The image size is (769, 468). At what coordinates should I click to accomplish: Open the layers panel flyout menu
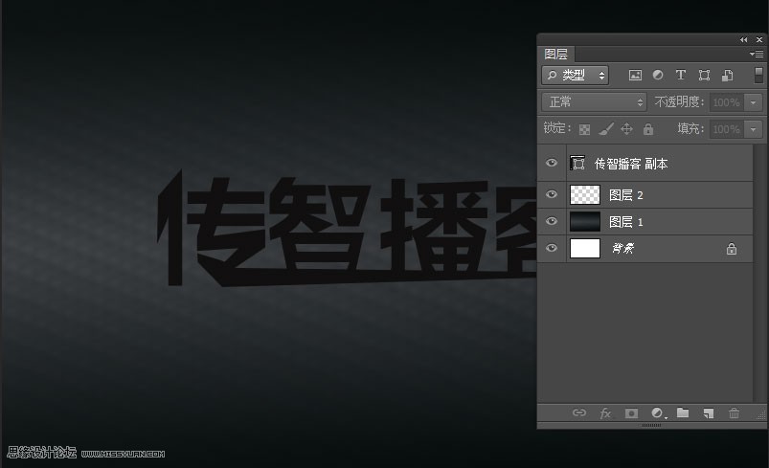(x=757, y=55)
